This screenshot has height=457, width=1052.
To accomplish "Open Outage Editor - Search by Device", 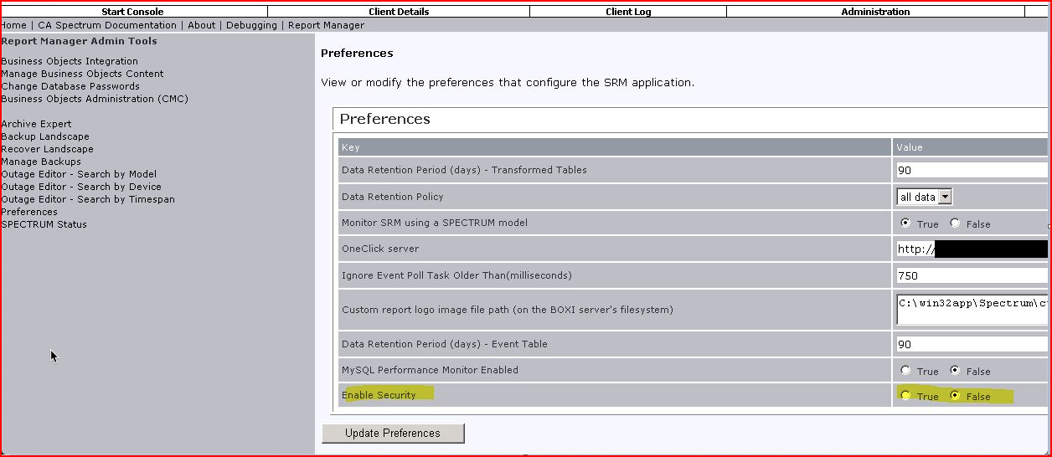I will (81, 187).
